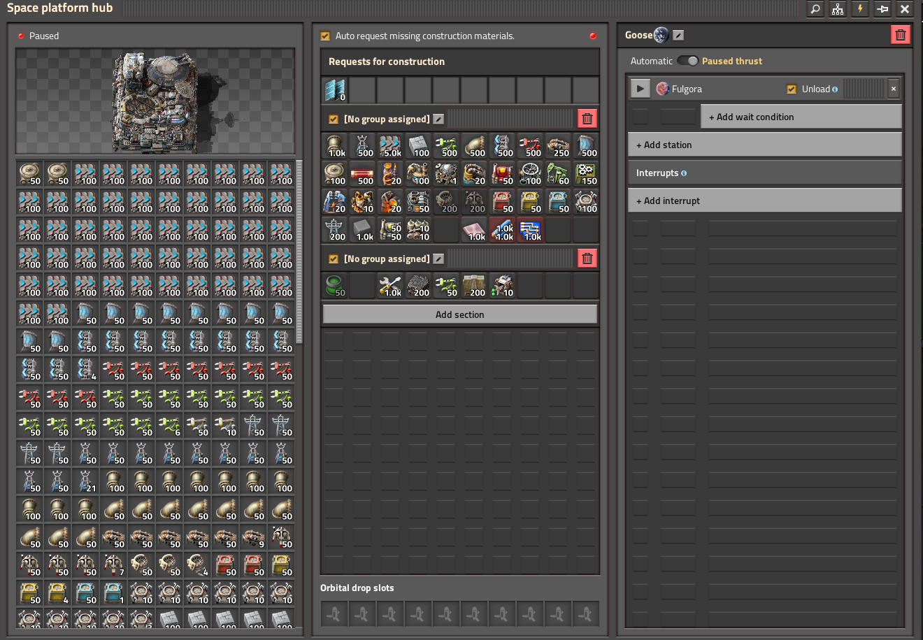This screenshot has width=923, height=640.
Task: Select the express splitter request of 500
Action: click(x=502, y=146)
